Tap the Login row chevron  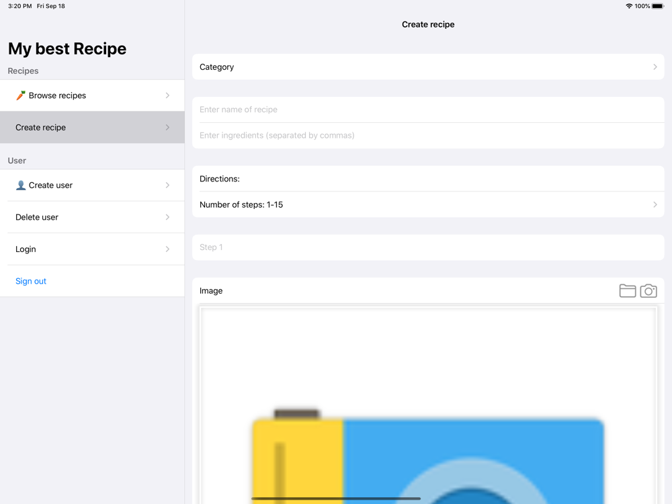tap(167, 249)
